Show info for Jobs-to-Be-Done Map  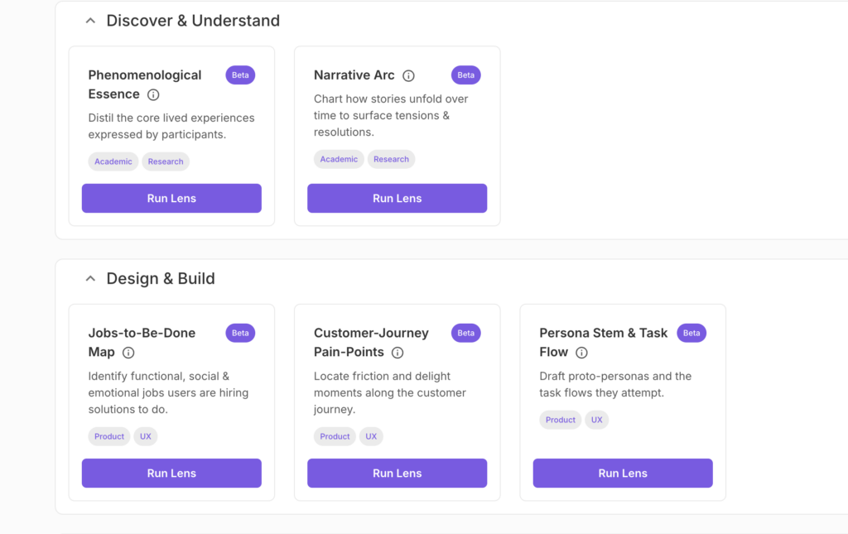[128, 354]
